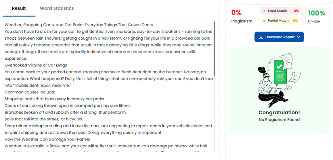Click the Congratulation! heading

[279, 113]
